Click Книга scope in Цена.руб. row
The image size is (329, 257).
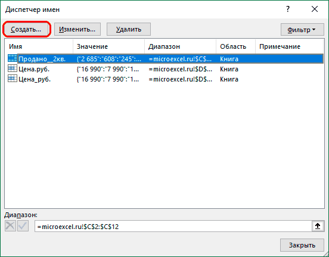229,69
